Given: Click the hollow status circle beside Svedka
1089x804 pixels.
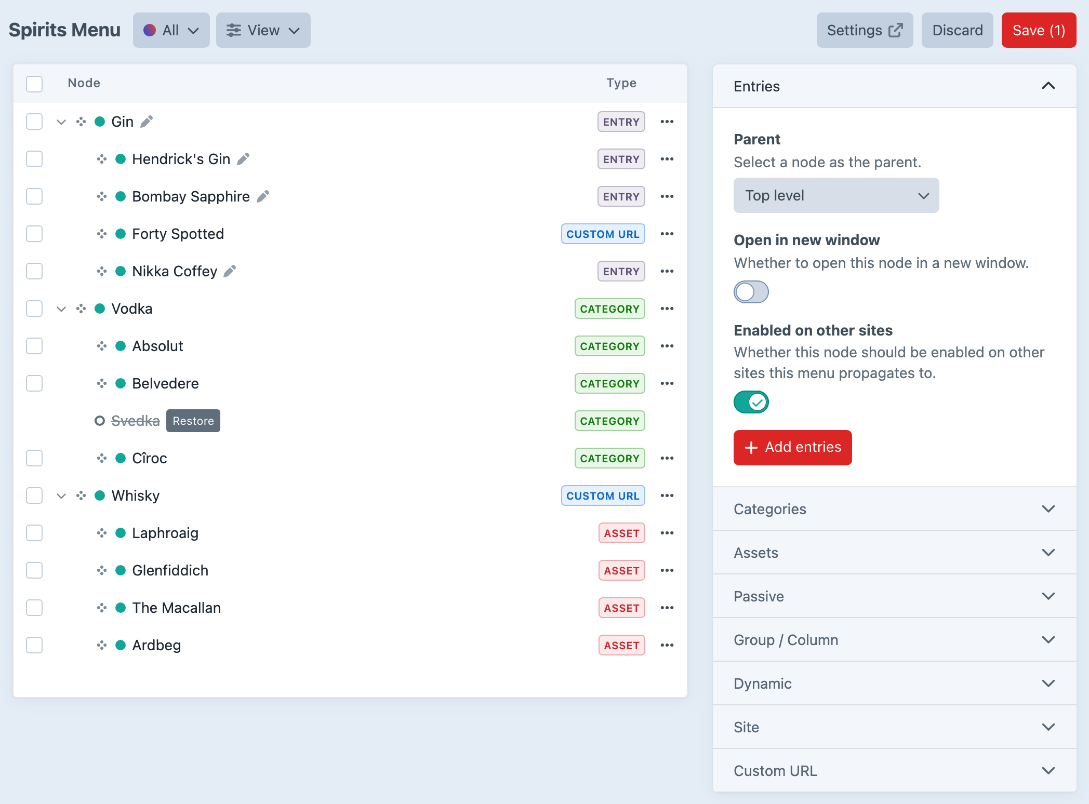Looking at the screenshot, I should (100, 421).
